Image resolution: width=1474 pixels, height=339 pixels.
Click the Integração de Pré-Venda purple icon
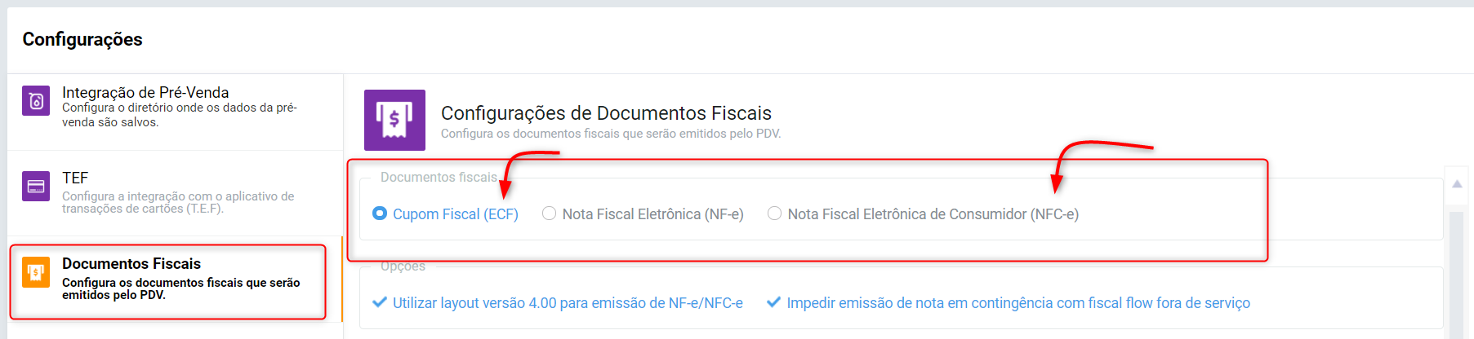36,101
